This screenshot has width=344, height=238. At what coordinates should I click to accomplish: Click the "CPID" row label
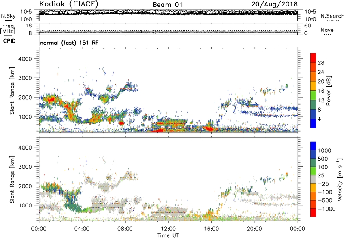coord(9,41)
